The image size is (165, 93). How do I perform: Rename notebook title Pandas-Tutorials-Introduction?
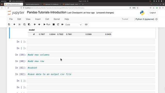click(x=47, y=12)
